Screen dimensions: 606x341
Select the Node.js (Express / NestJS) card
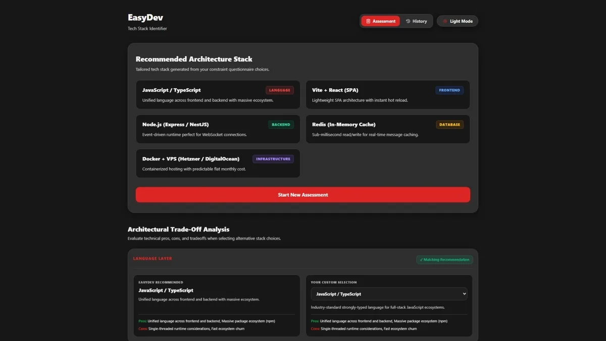[x=218, y=129]
